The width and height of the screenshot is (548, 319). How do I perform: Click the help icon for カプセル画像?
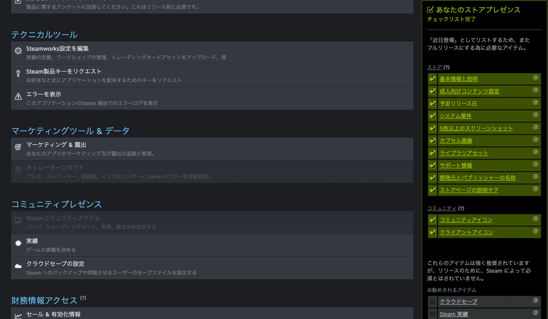pyautogui.click(x=535, y=139)
